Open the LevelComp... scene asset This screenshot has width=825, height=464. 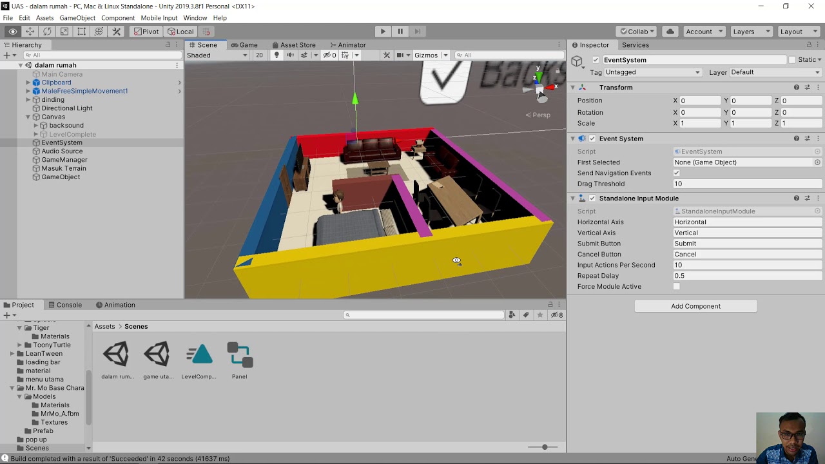pos(199,360)
